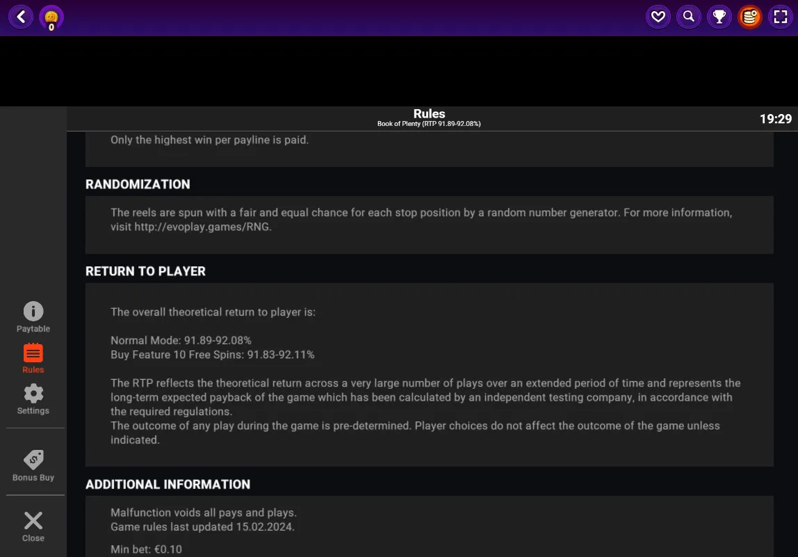Screen dimensions: 798x557
Task: Click the evoplay.games/RNG link text
Action: pos(202,227)
